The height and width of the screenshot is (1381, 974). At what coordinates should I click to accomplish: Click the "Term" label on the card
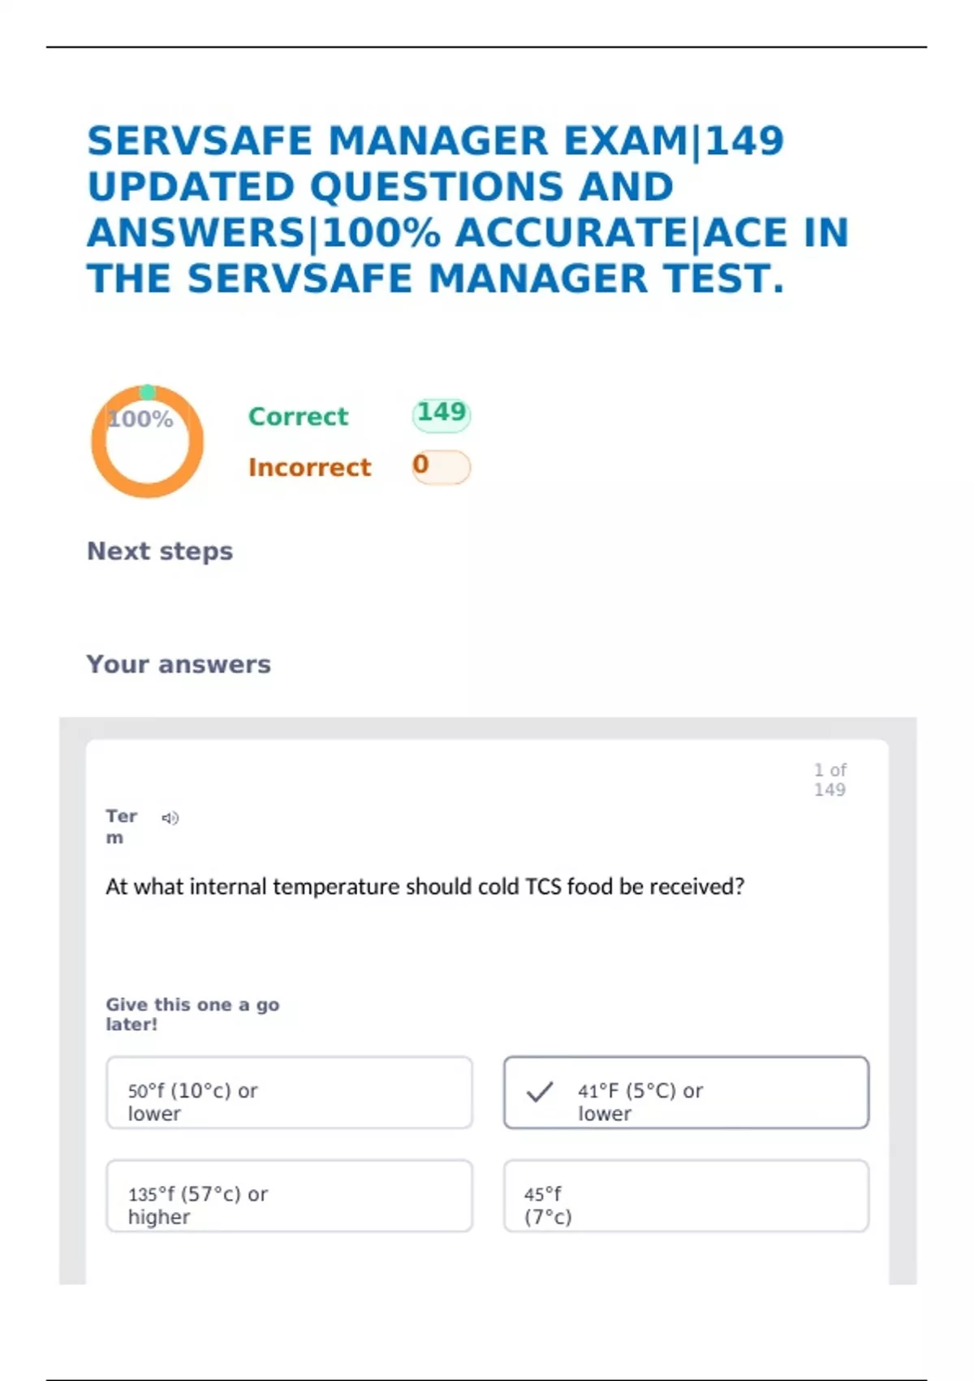click(x=120, y=825)
